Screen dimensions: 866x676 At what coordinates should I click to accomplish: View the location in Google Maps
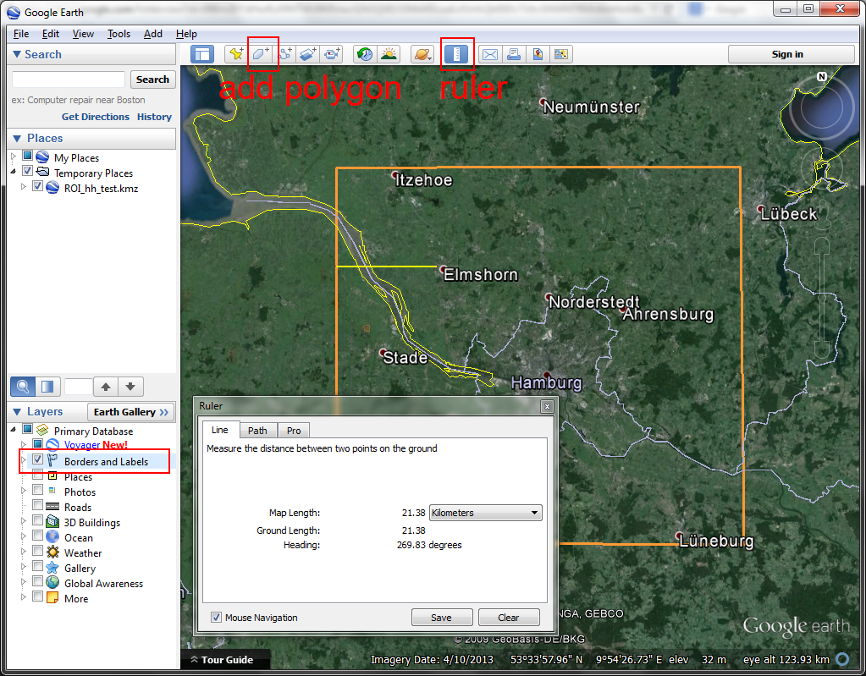[x=538, y=54]
